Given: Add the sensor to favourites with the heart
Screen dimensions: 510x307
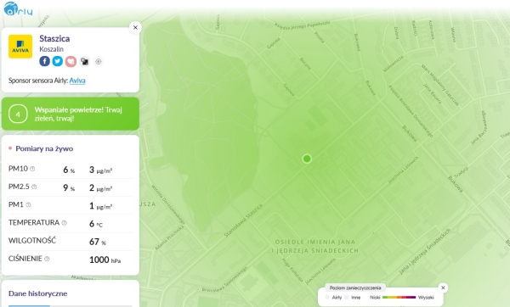Looking at the screenshot, I should tap(71, 61).
